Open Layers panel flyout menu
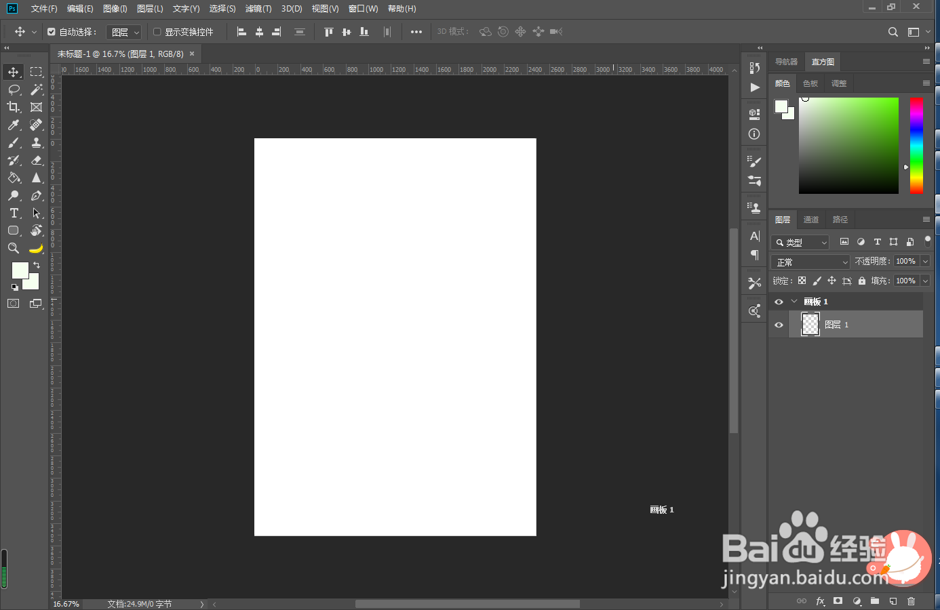 click(x=926, y=220)
